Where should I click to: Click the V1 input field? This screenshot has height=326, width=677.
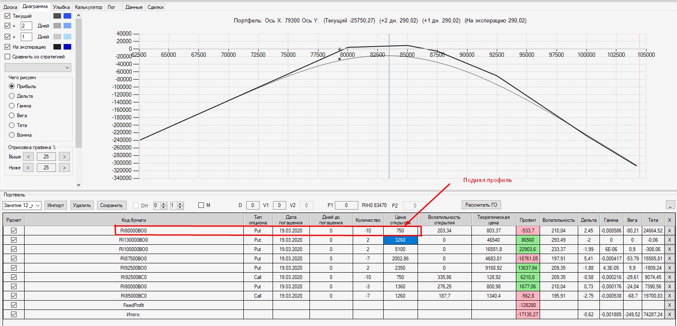tap(279, 205)
